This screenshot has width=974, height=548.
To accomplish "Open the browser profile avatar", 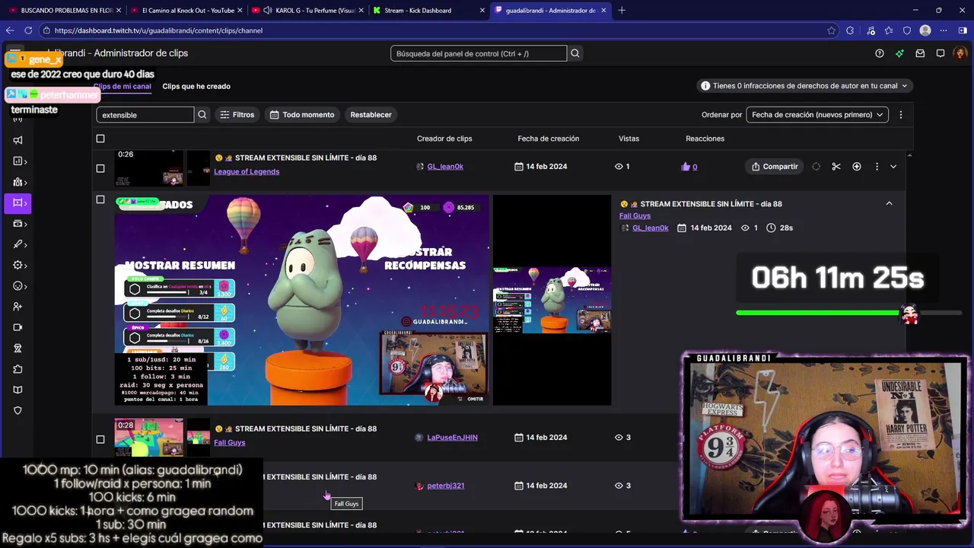I will [x=925, y=30].
